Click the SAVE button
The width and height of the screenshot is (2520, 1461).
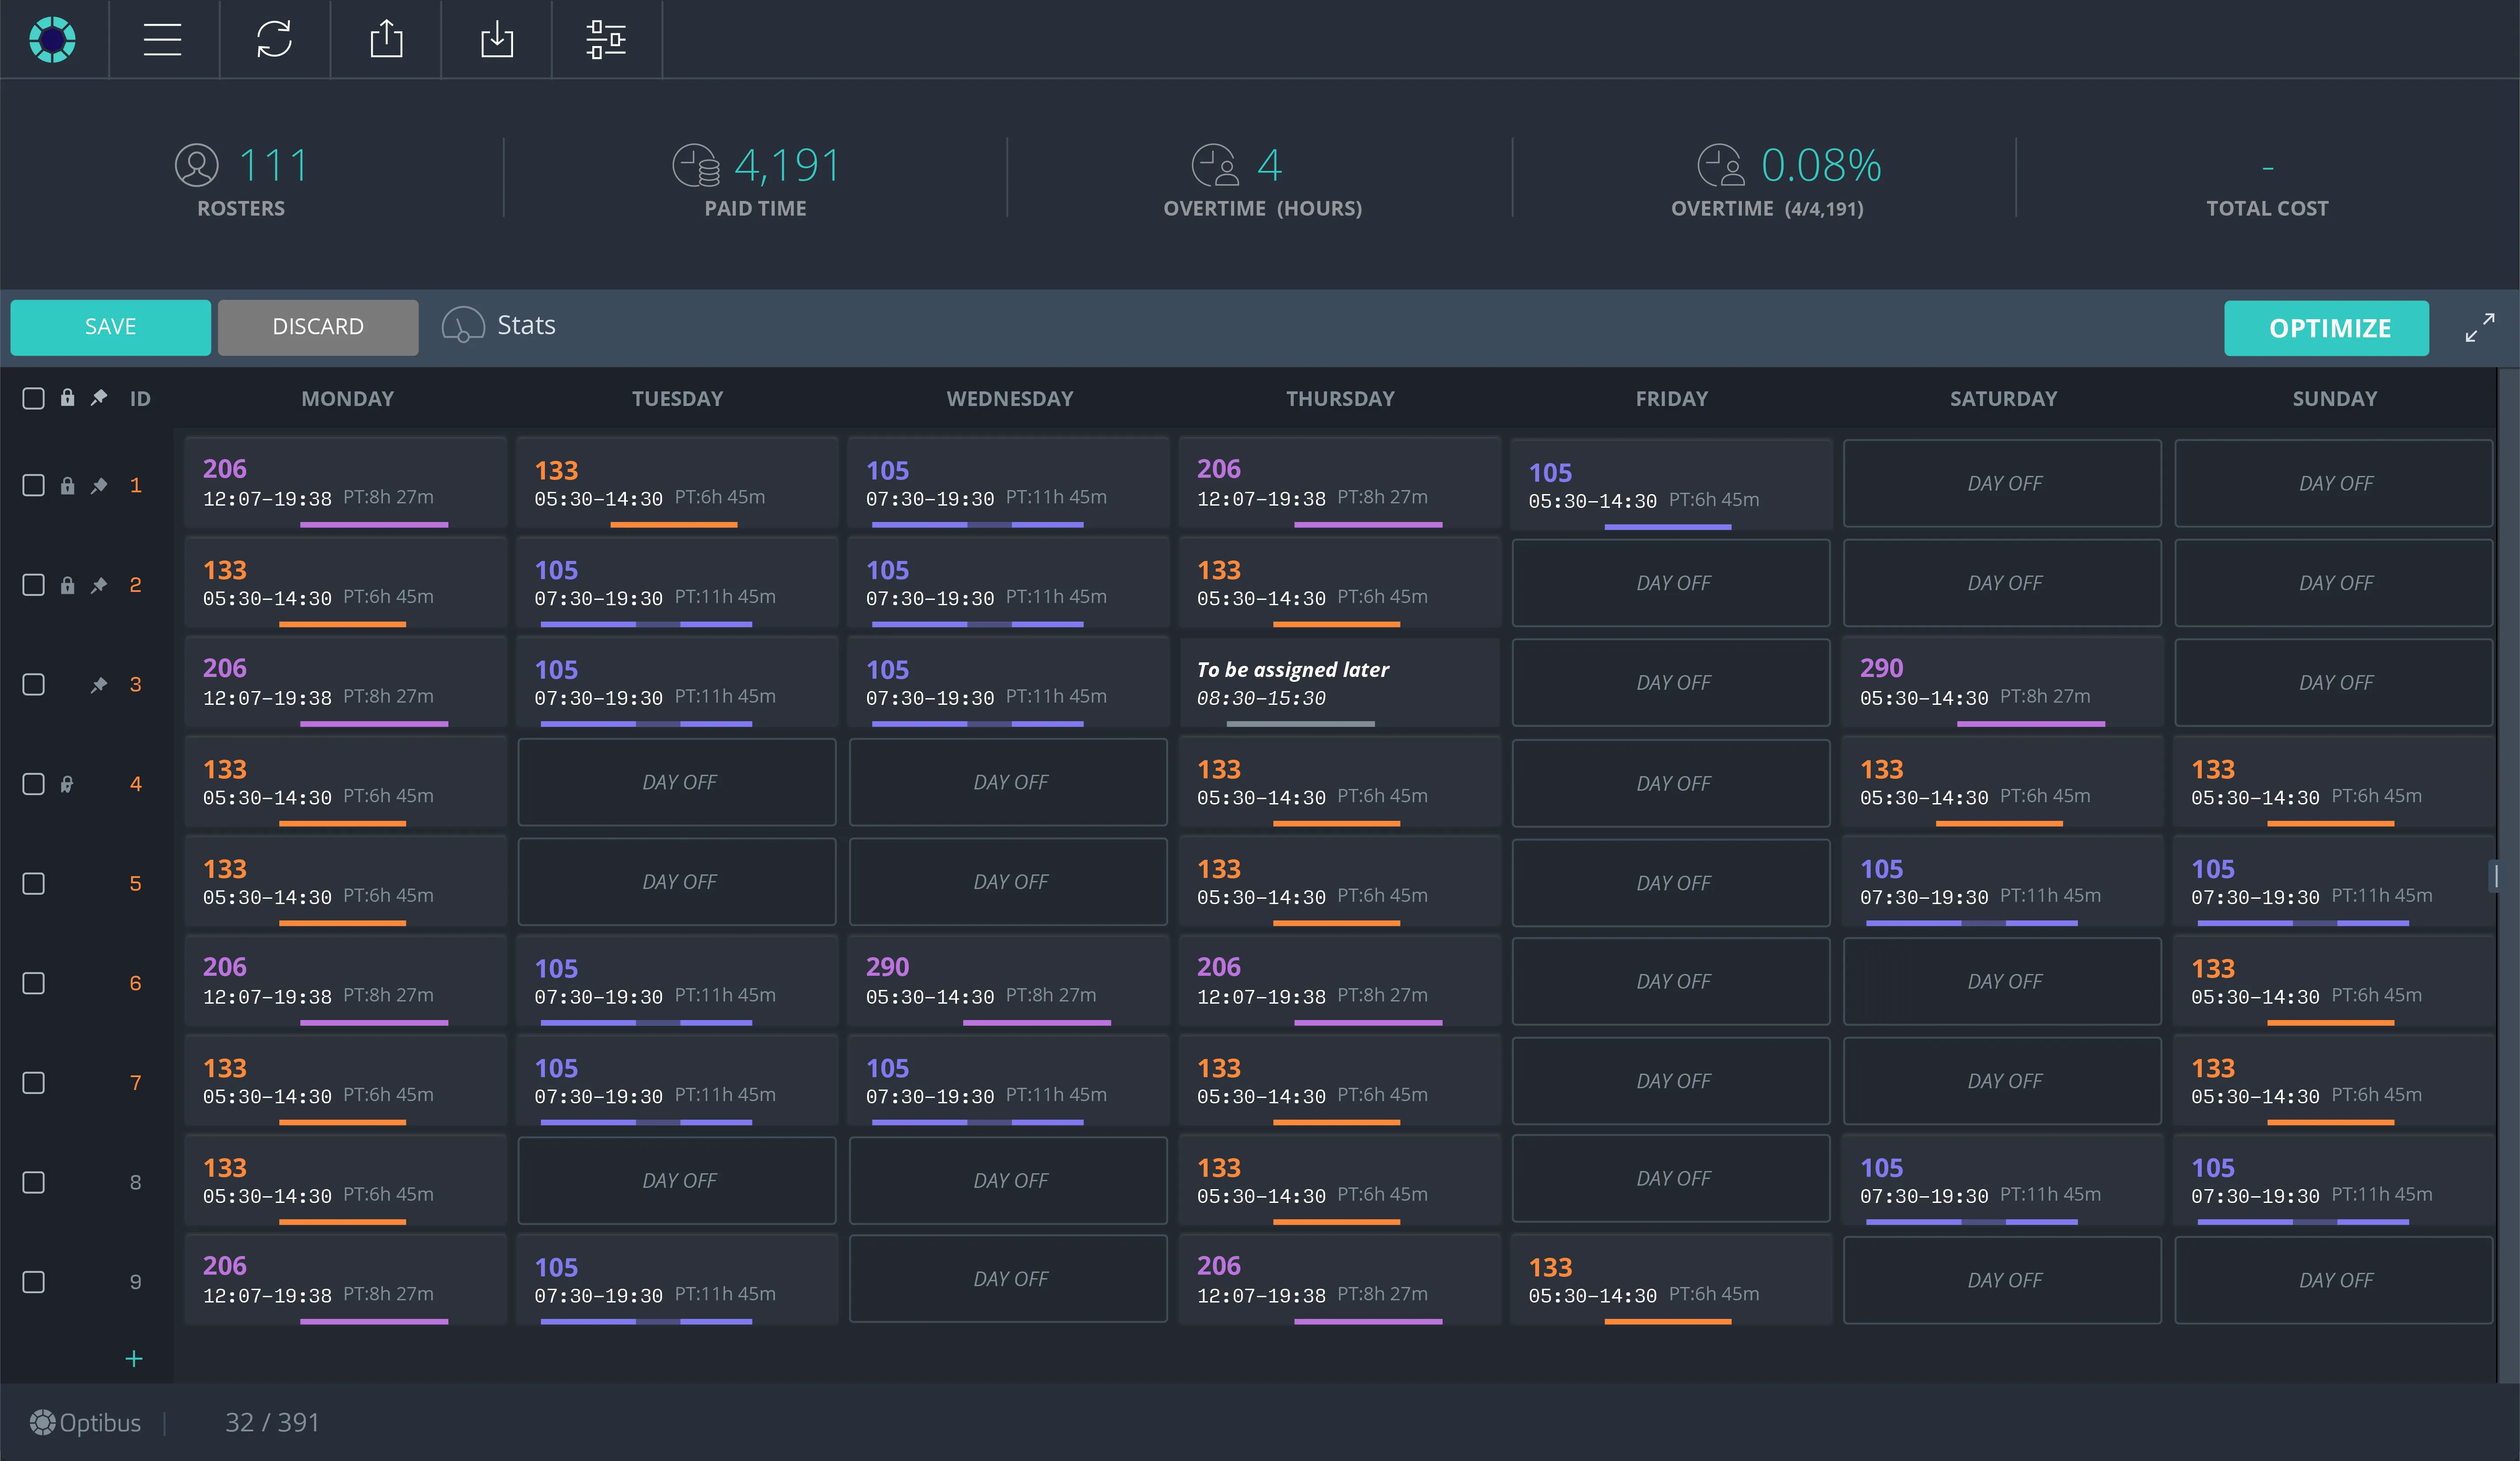coord(110,327)
